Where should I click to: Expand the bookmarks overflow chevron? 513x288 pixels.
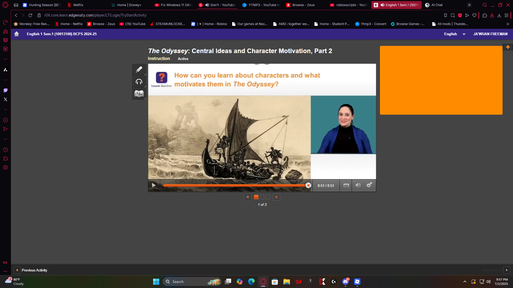(508, 24)
